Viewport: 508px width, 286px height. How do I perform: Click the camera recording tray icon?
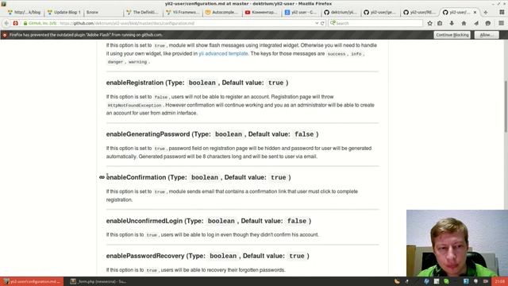pyautogui.click(x=486, y=281)
